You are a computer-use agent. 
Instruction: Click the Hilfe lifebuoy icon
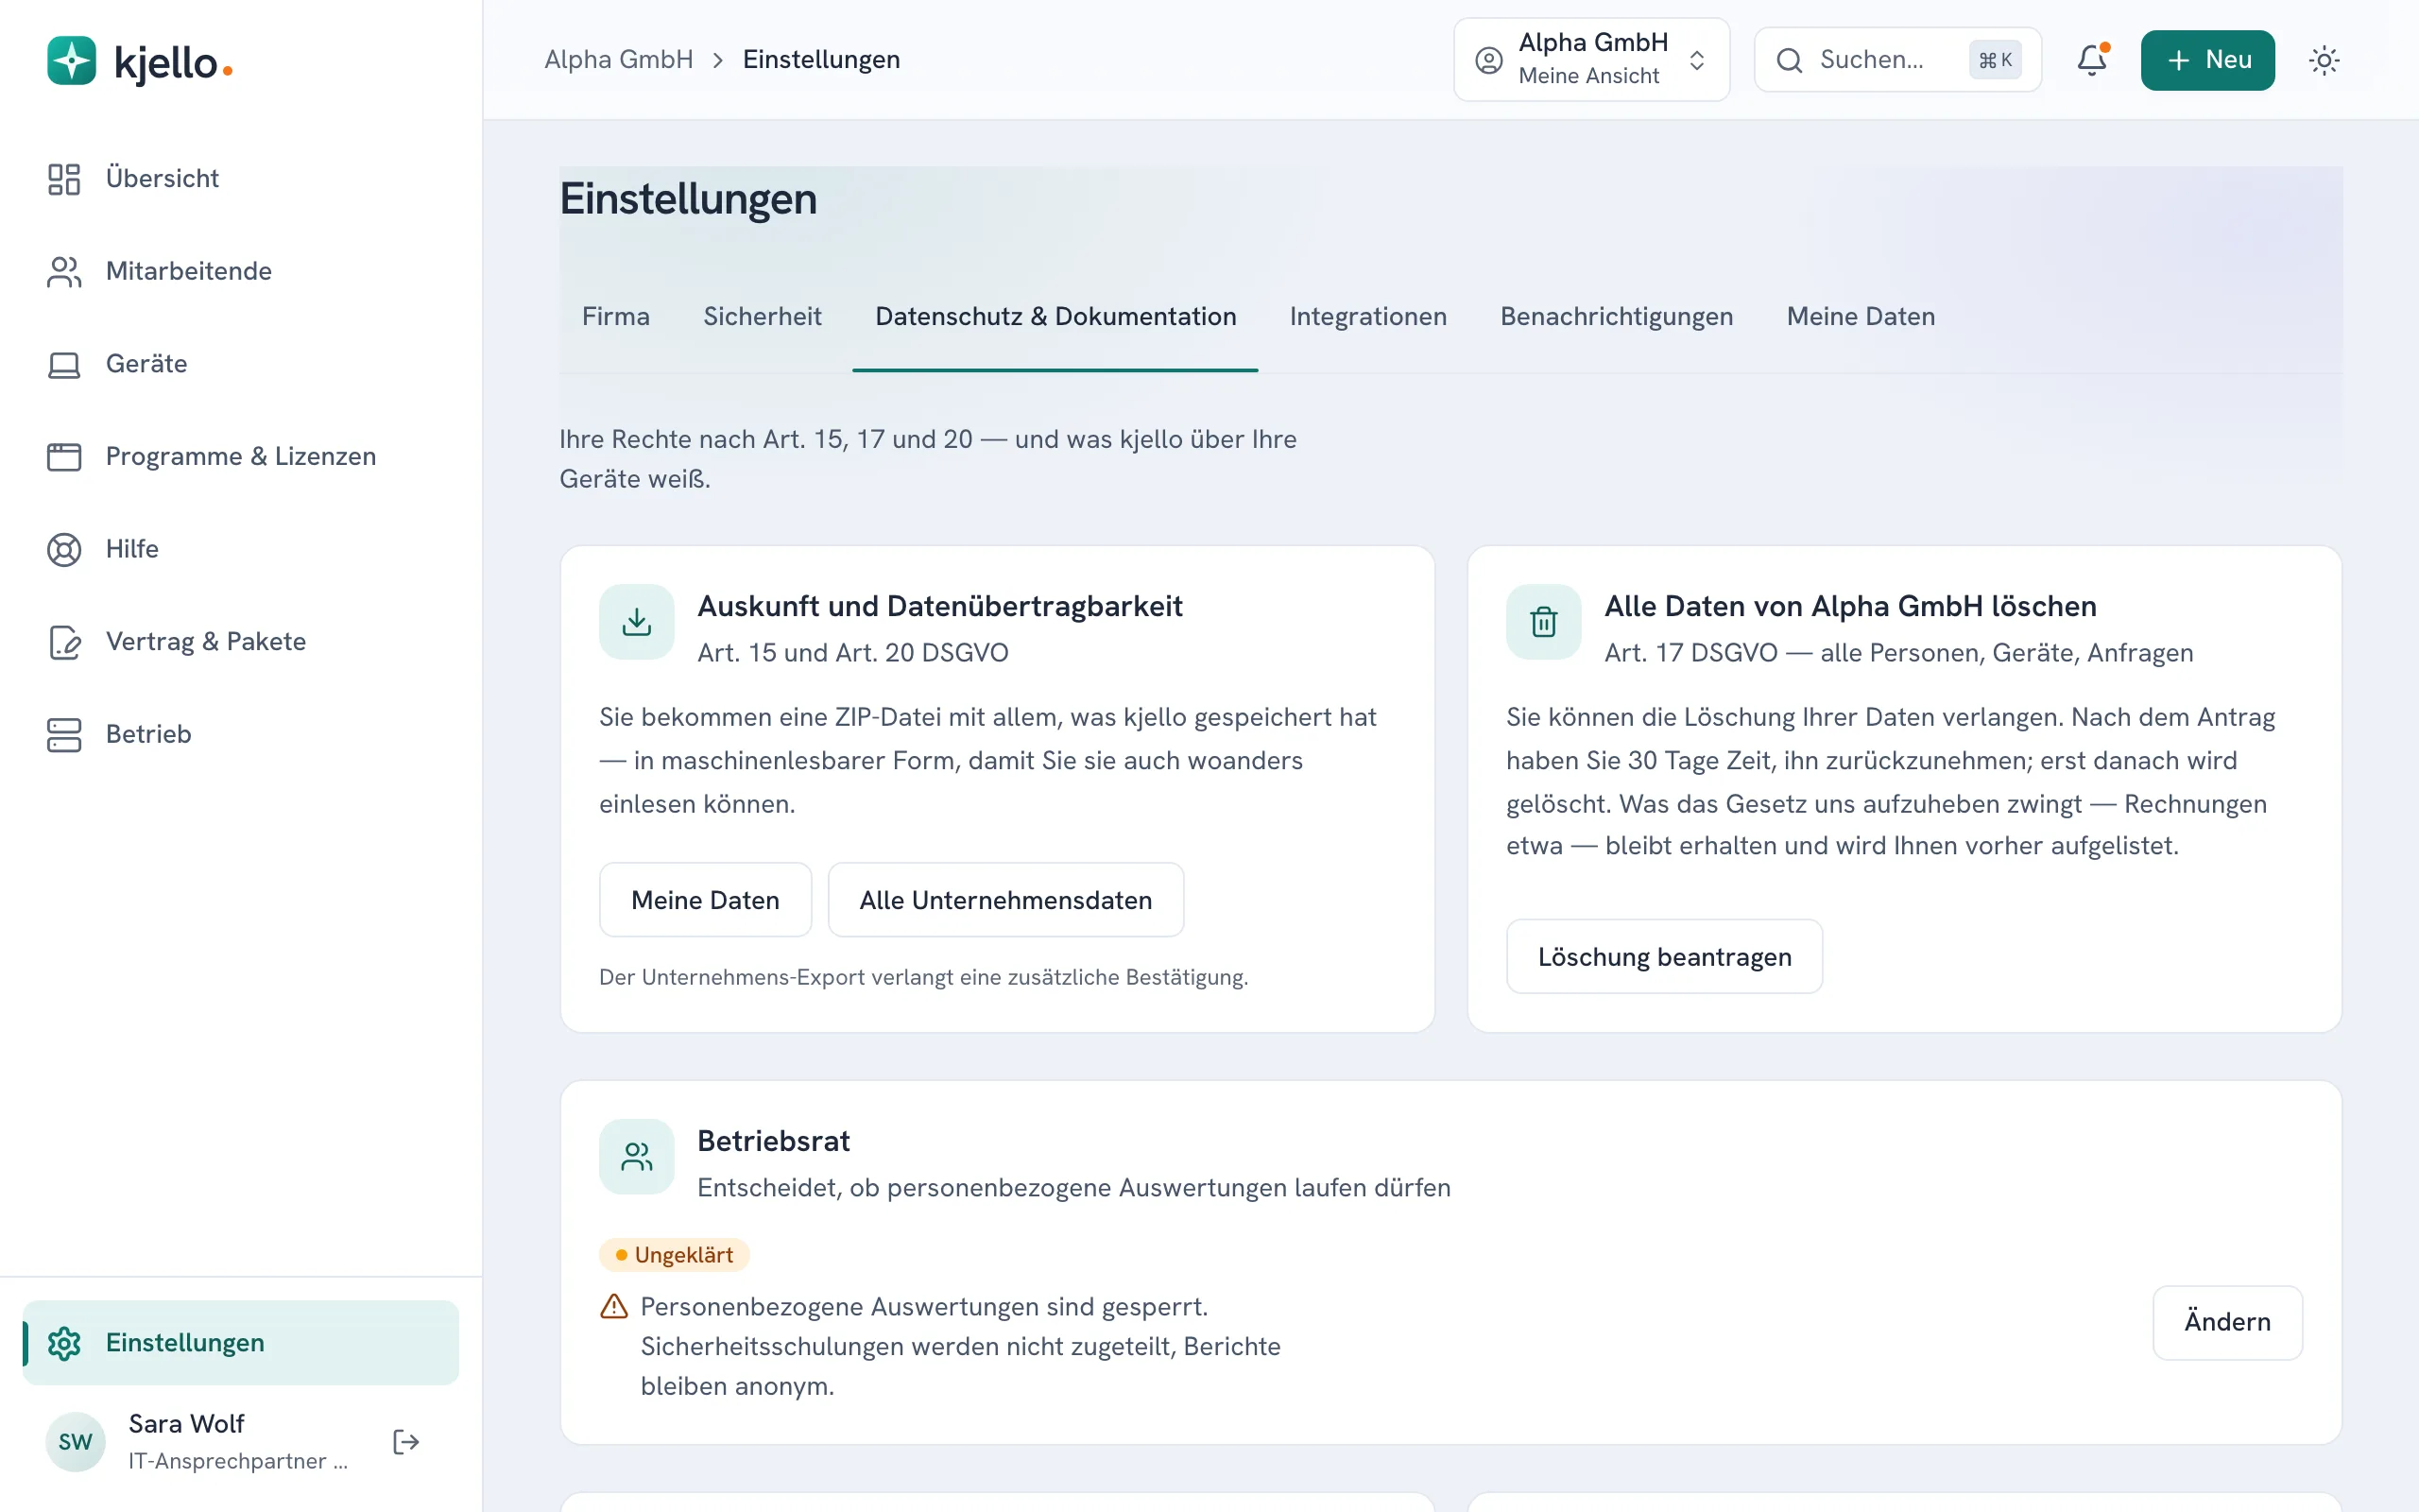click(x=64, y=550)
